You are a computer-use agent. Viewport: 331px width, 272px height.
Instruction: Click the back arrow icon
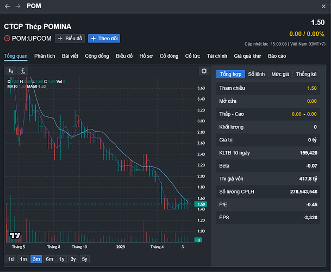[7, 6]
